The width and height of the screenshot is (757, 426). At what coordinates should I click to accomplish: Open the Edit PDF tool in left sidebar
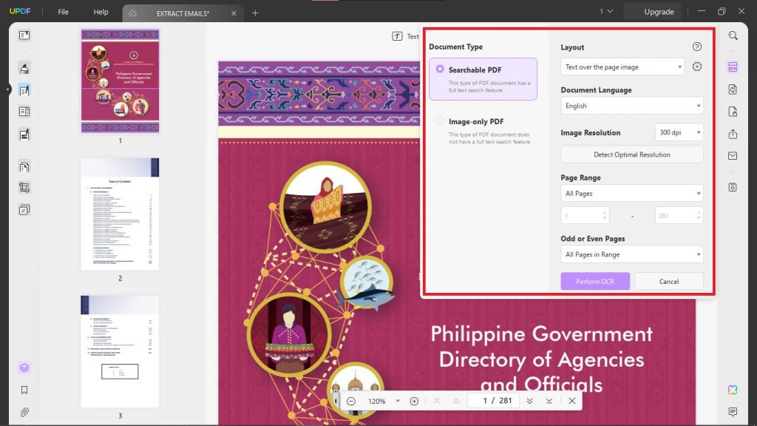24,90
